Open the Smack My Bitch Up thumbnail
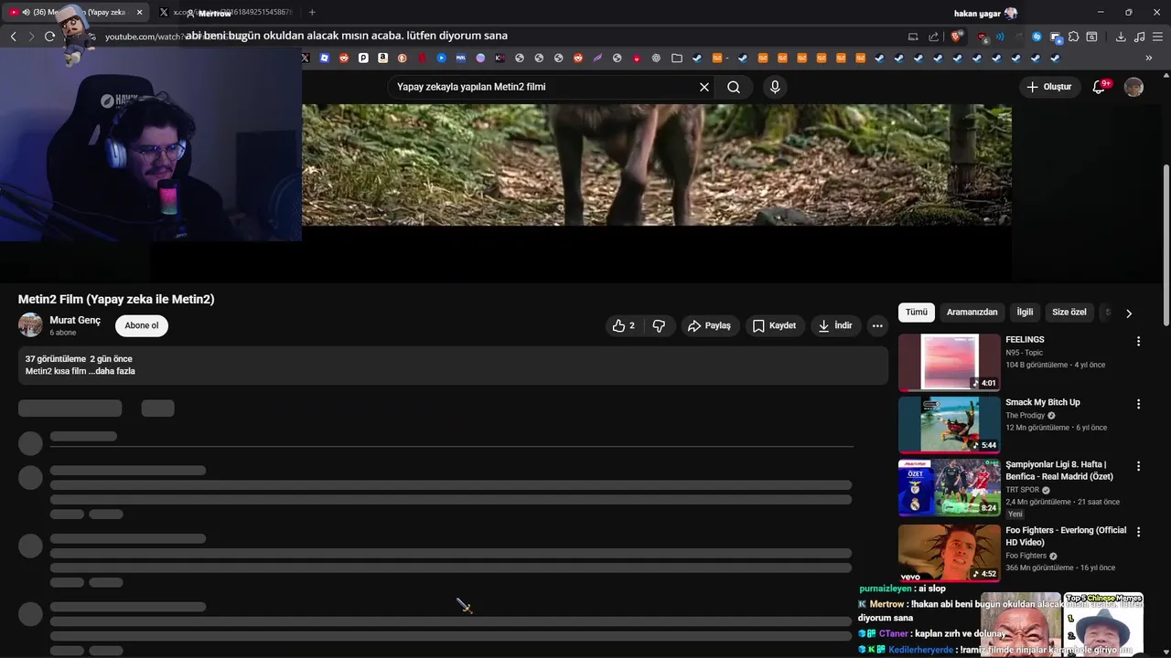This screenshot has width=1171, height=658. (949, 425)
